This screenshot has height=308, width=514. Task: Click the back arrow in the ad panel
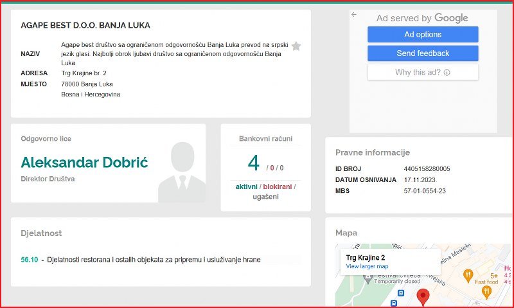click(x=354, y=15)
